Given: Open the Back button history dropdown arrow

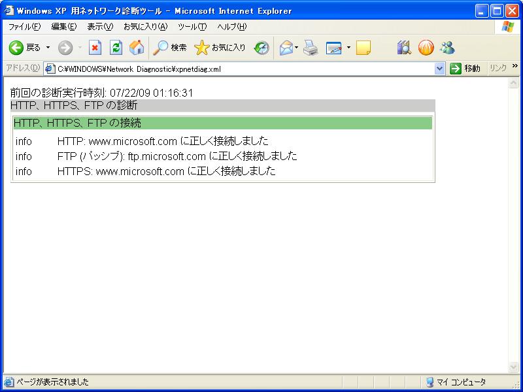Looking at the screenshot, I should [x=48, y=48].
